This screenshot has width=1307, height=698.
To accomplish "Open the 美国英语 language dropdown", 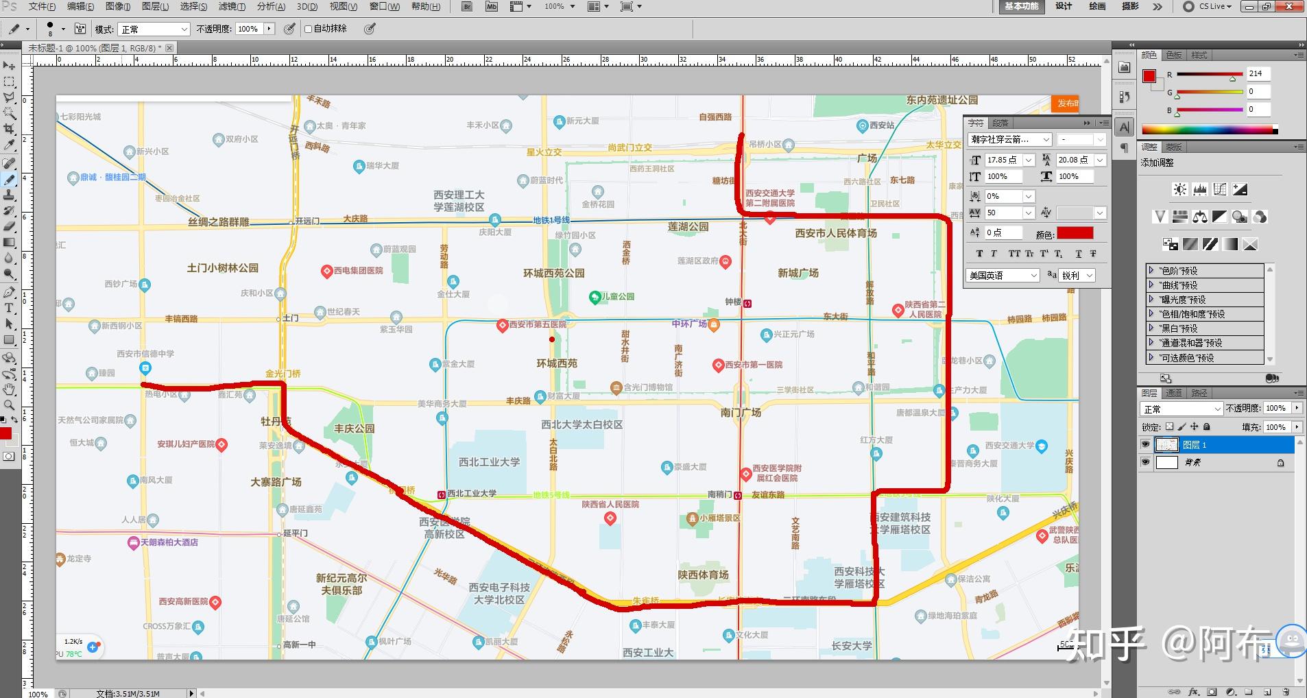I will [1003, 275].
